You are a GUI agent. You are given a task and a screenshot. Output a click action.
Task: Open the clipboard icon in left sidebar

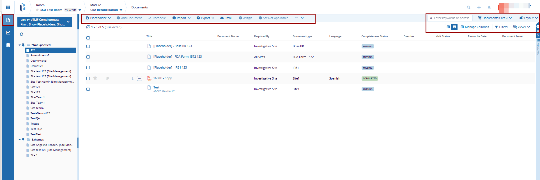[x=8, y=45]
